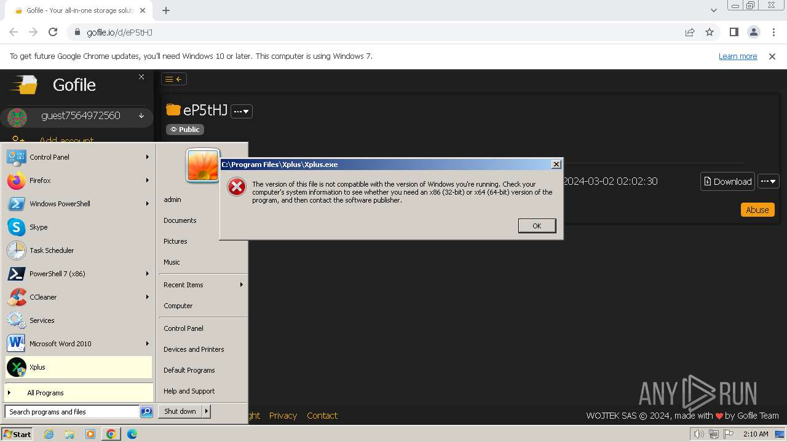Open the Privacy footer link

pos(283,416)
